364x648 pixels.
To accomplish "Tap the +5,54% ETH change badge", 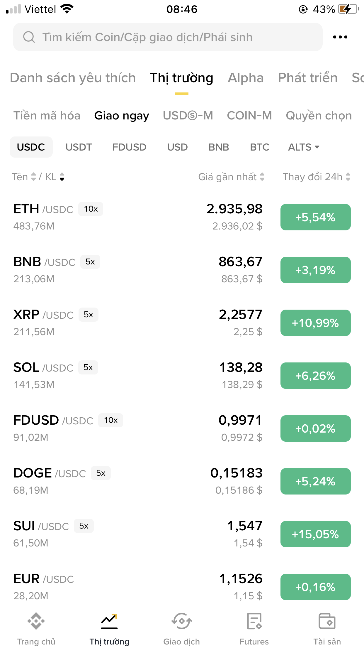I will (315, 217).
